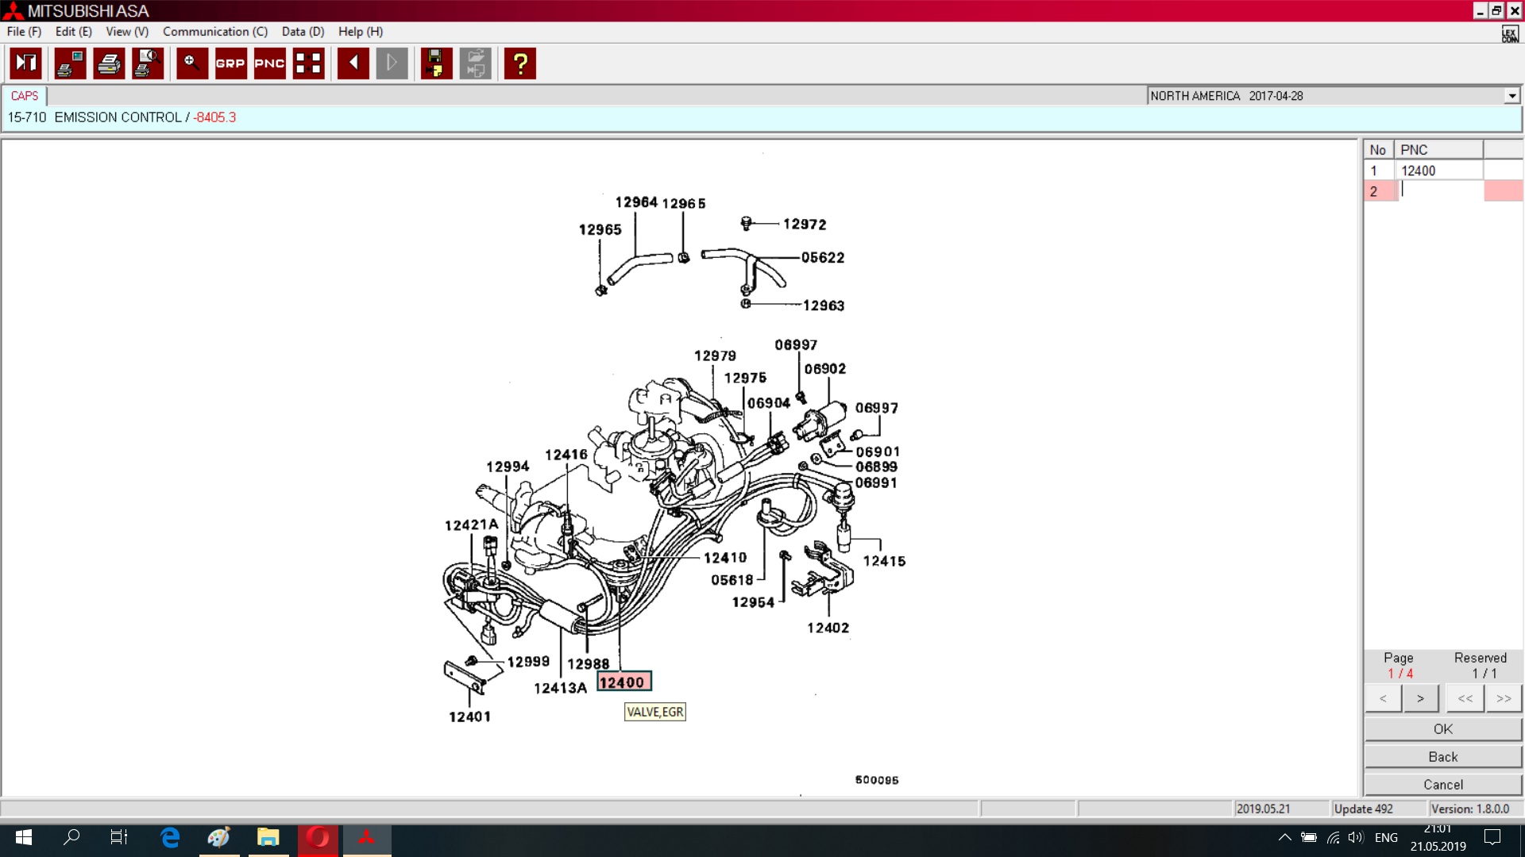Go to next page with > button
Screen dimensions: 1525x857
click(x=1420, y=698)
